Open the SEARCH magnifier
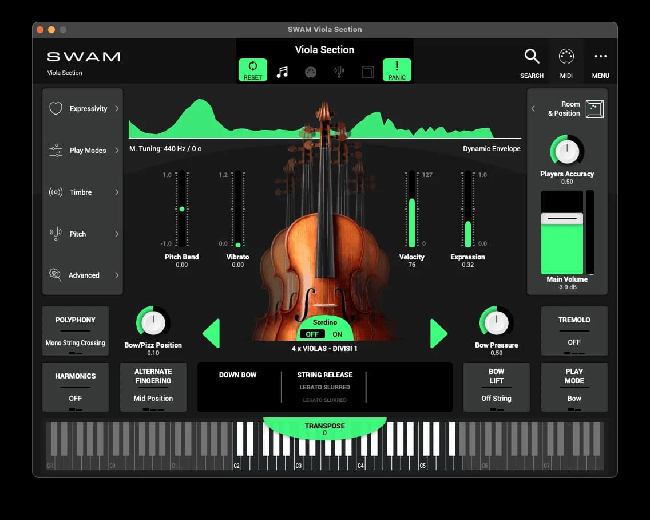 coord(532,62)
